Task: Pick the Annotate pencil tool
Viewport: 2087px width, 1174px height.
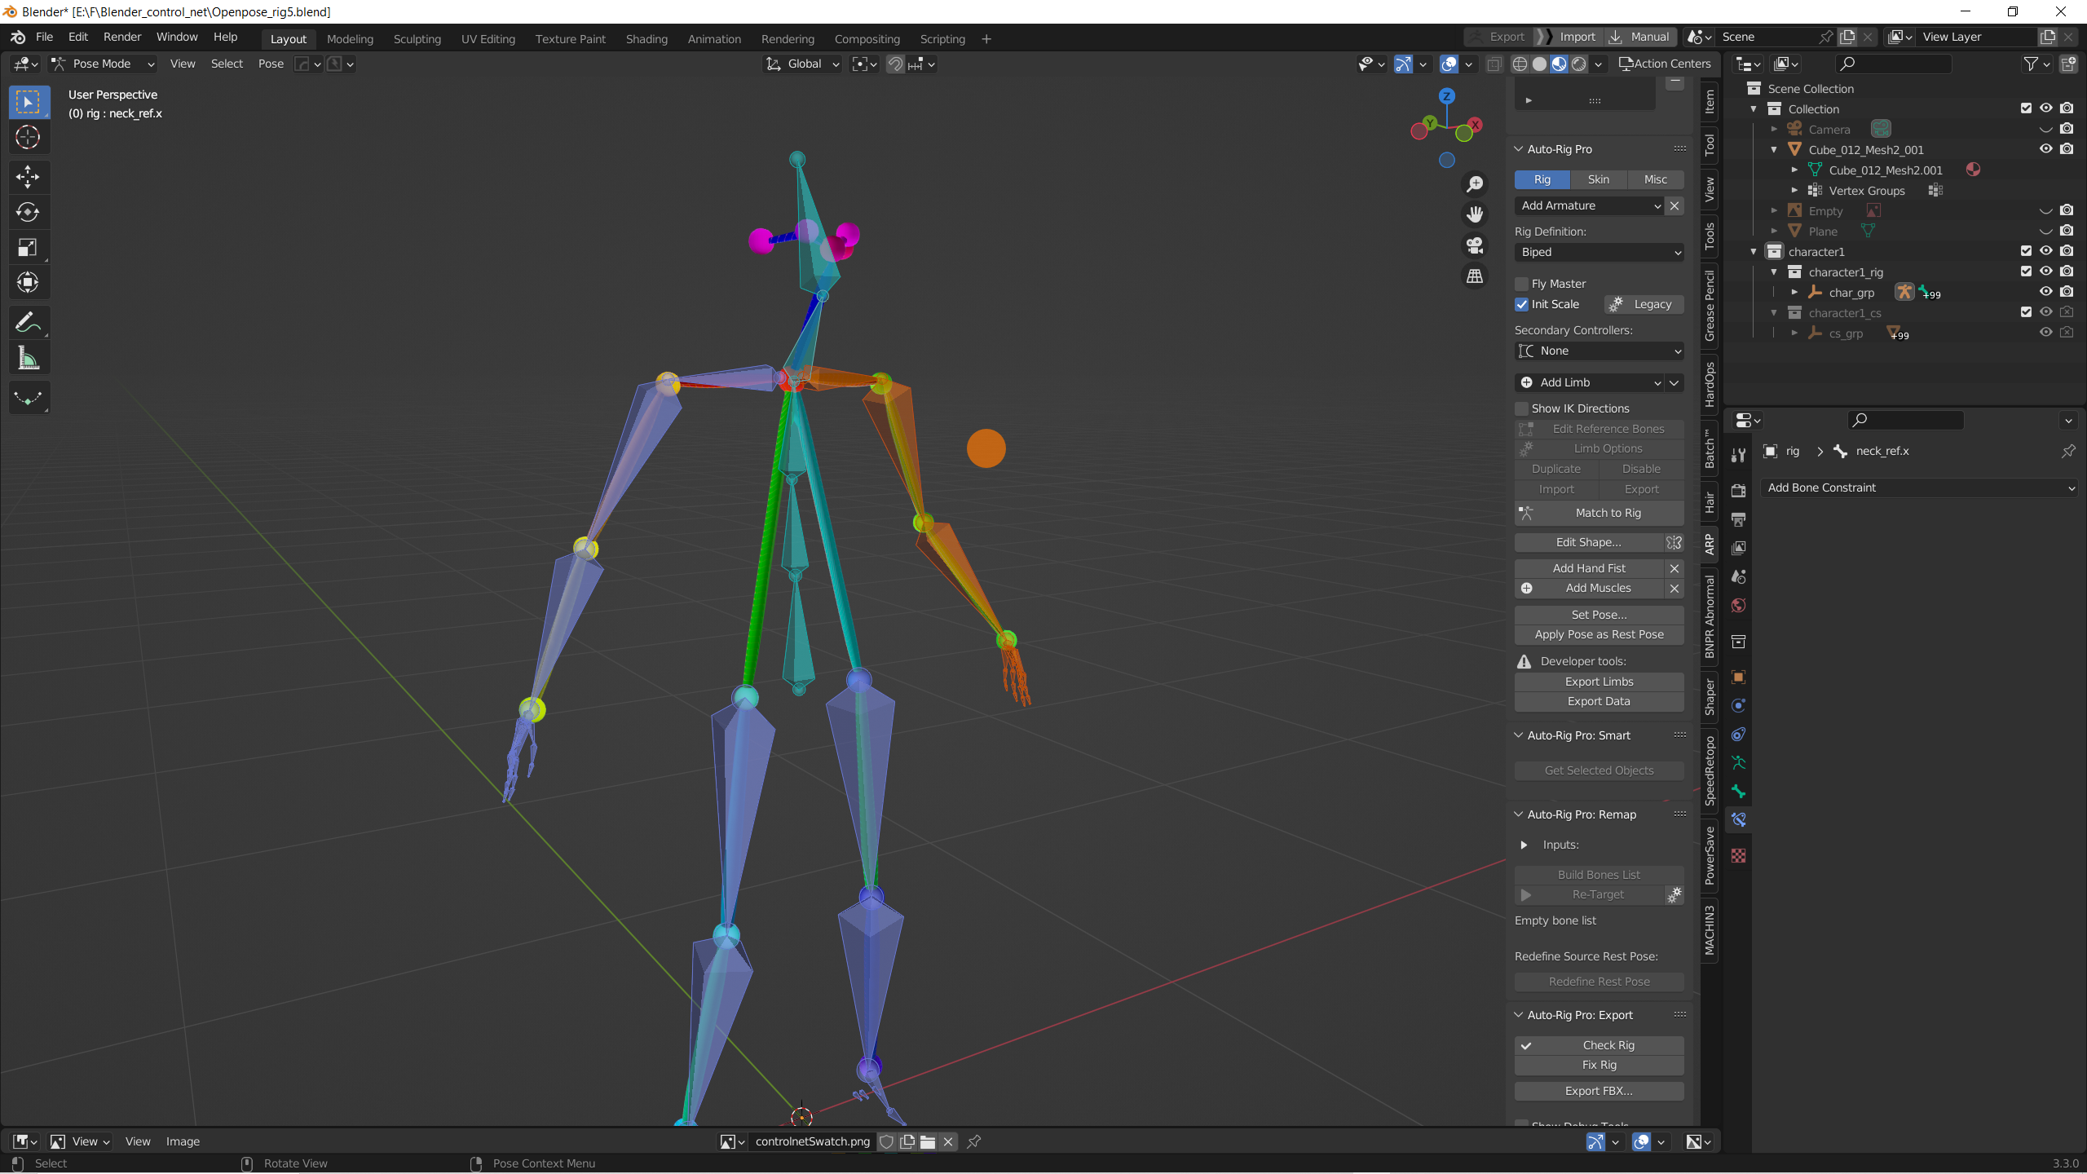Action: (x=28, y=323)
